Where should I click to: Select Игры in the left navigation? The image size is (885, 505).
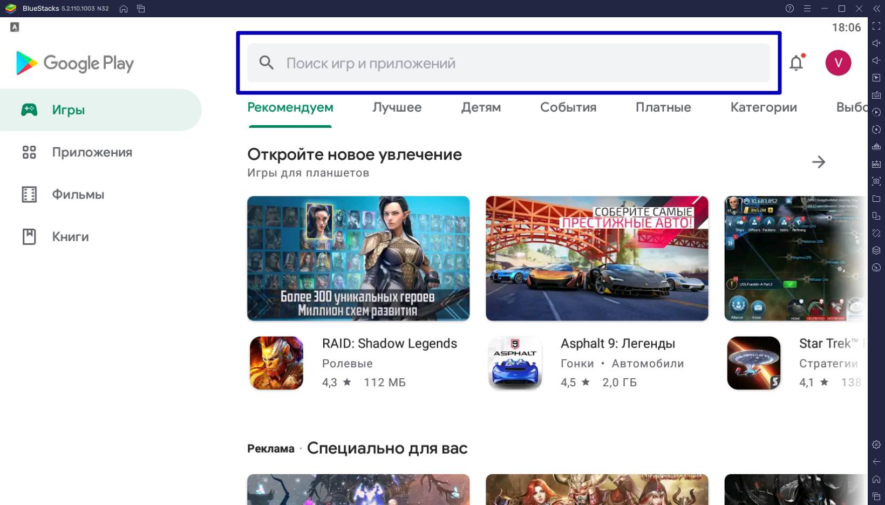(x=101, y=110)
